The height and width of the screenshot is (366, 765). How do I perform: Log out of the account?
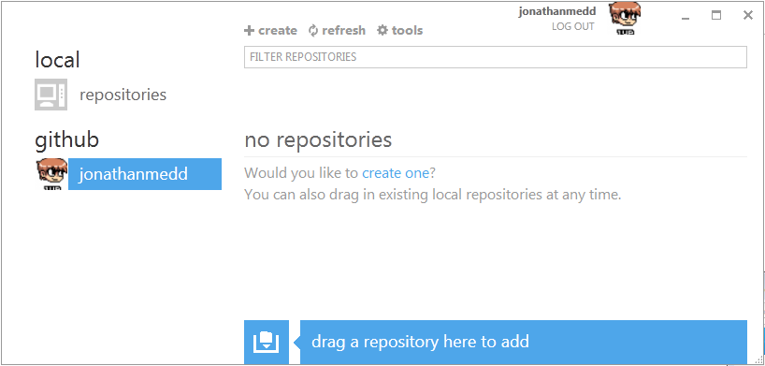(x=572, y=26)
